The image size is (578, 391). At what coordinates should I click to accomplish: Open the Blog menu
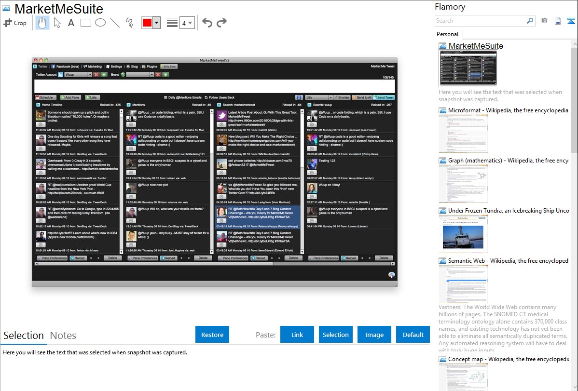coord(132,67)
